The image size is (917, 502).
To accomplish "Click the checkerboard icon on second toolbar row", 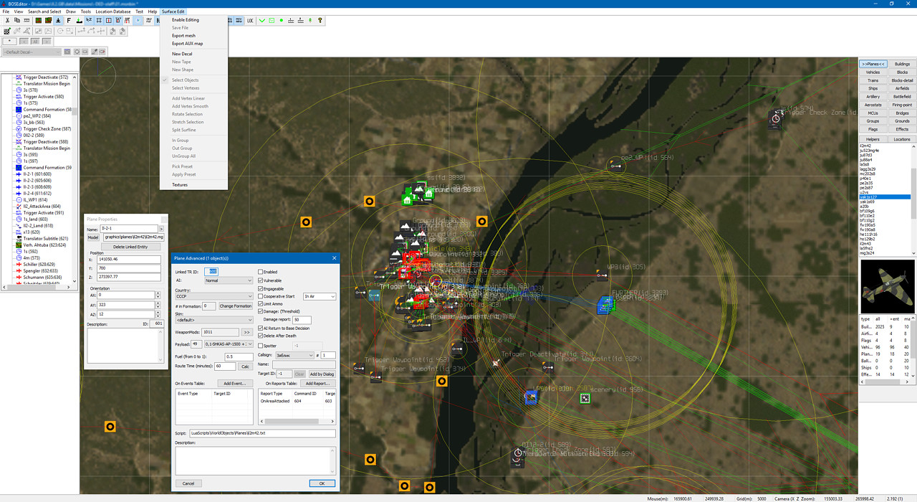I will (x=6, y=32).
